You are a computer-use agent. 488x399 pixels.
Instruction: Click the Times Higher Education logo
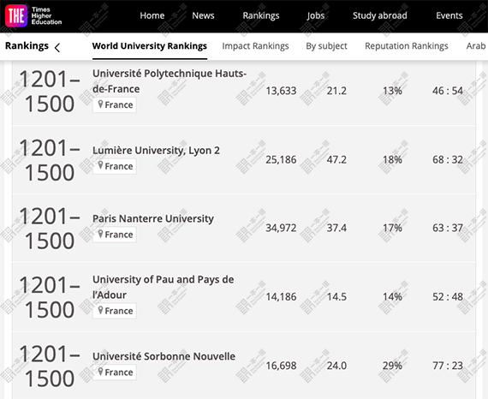pos(33,16)
